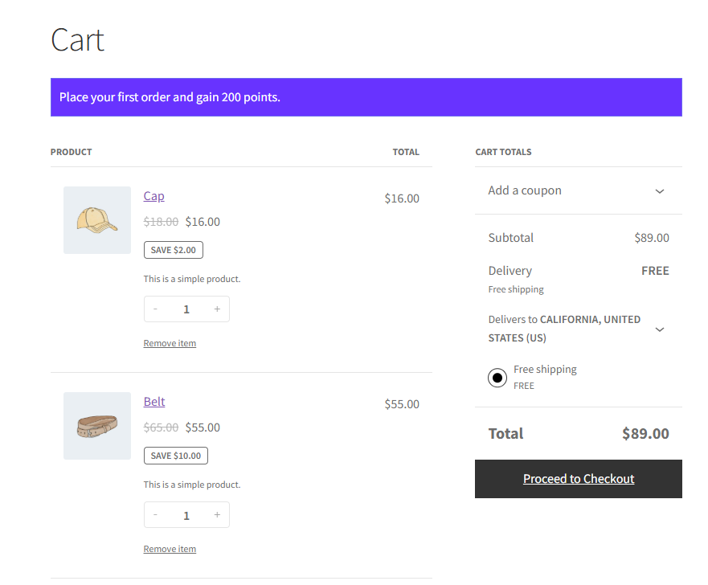Decrease Belt quantity with minus button
The height and width of the screenshot is (585, 708).
156,515
